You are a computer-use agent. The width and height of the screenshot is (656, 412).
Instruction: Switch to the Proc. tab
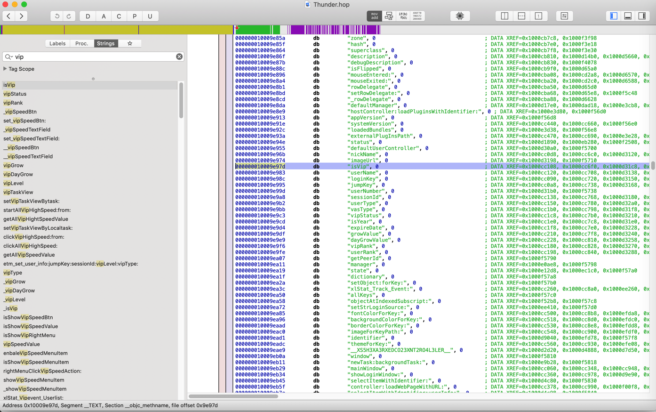81,43
